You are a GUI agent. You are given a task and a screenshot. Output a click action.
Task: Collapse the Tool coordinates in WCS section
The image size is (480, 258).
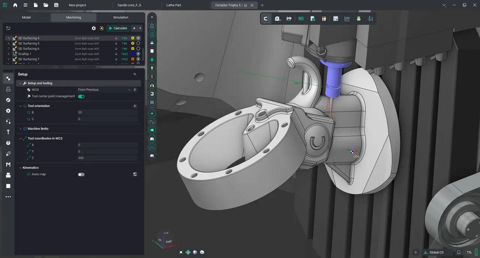tap(21, 138)
